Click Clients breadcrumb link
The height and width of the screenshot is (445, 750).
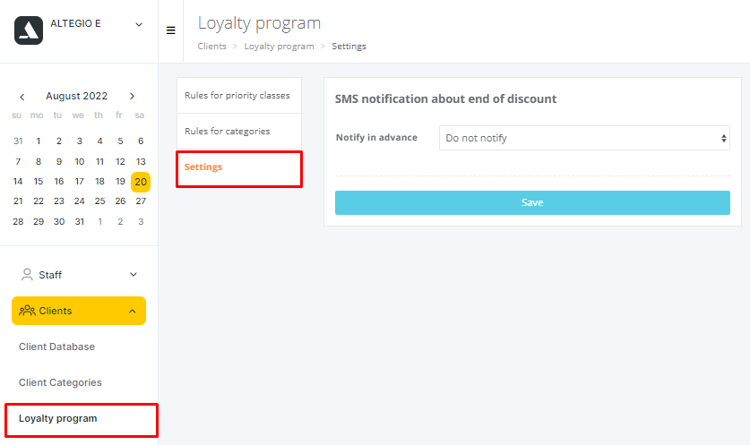[211, 47]
